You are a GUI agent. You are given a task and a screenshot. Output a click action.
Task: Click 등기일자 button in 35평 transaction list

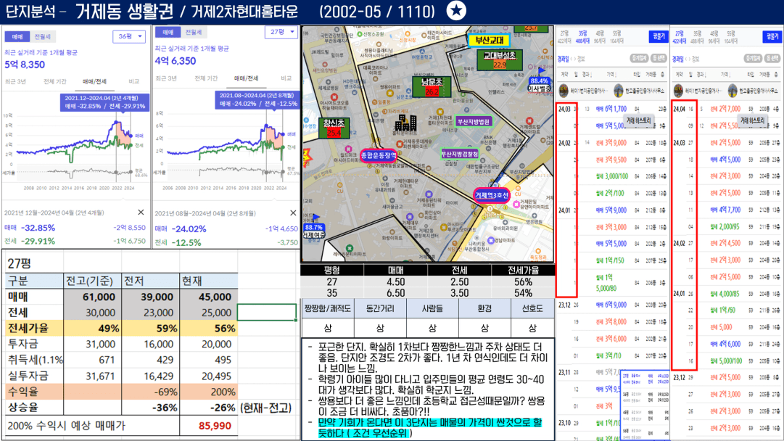(x=639, y=59)
